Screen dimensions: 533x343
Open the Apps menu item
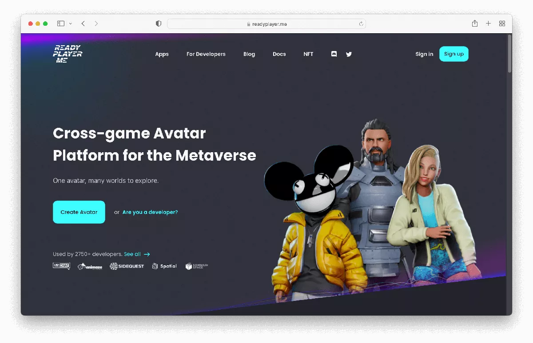pyautogui.click(x=162, y=54)
